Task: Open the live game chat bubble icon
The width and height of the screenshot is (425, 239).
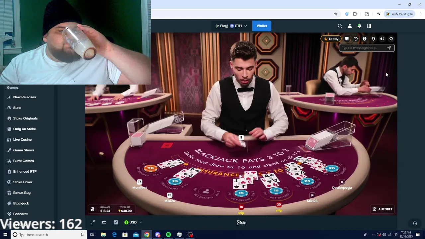Action: [347, 39]
